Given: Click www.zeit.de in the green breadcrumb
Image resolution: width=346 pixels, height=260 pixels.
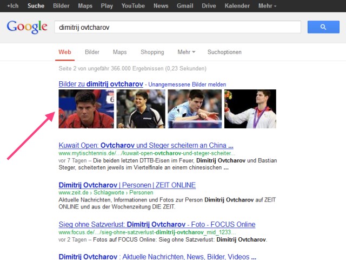Looking at the screenshot, I should coord(74,193).
